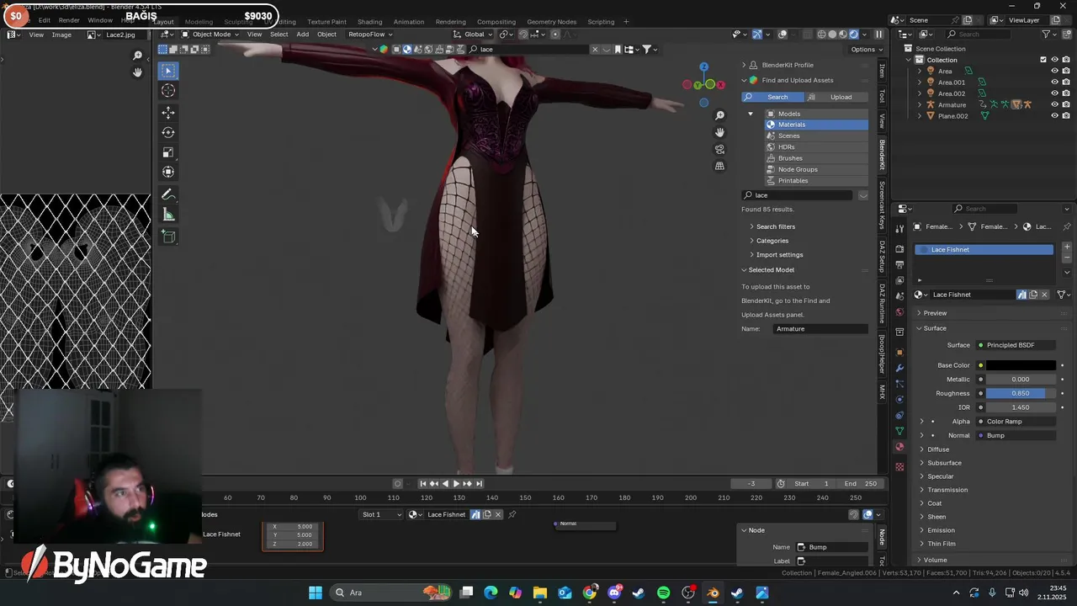The image size is (1077, 606).
Task: Open the Material properties tab icon
Action: coord(899,447)
